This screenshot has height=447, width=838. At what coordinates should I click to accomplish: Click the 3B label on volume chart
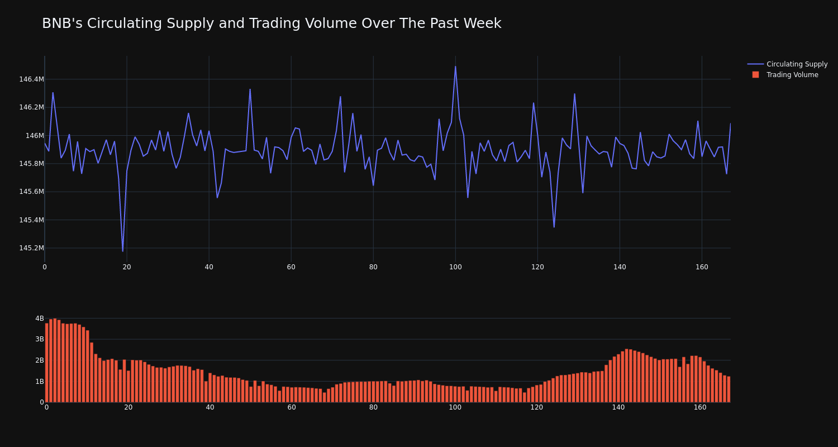(40, 339)
